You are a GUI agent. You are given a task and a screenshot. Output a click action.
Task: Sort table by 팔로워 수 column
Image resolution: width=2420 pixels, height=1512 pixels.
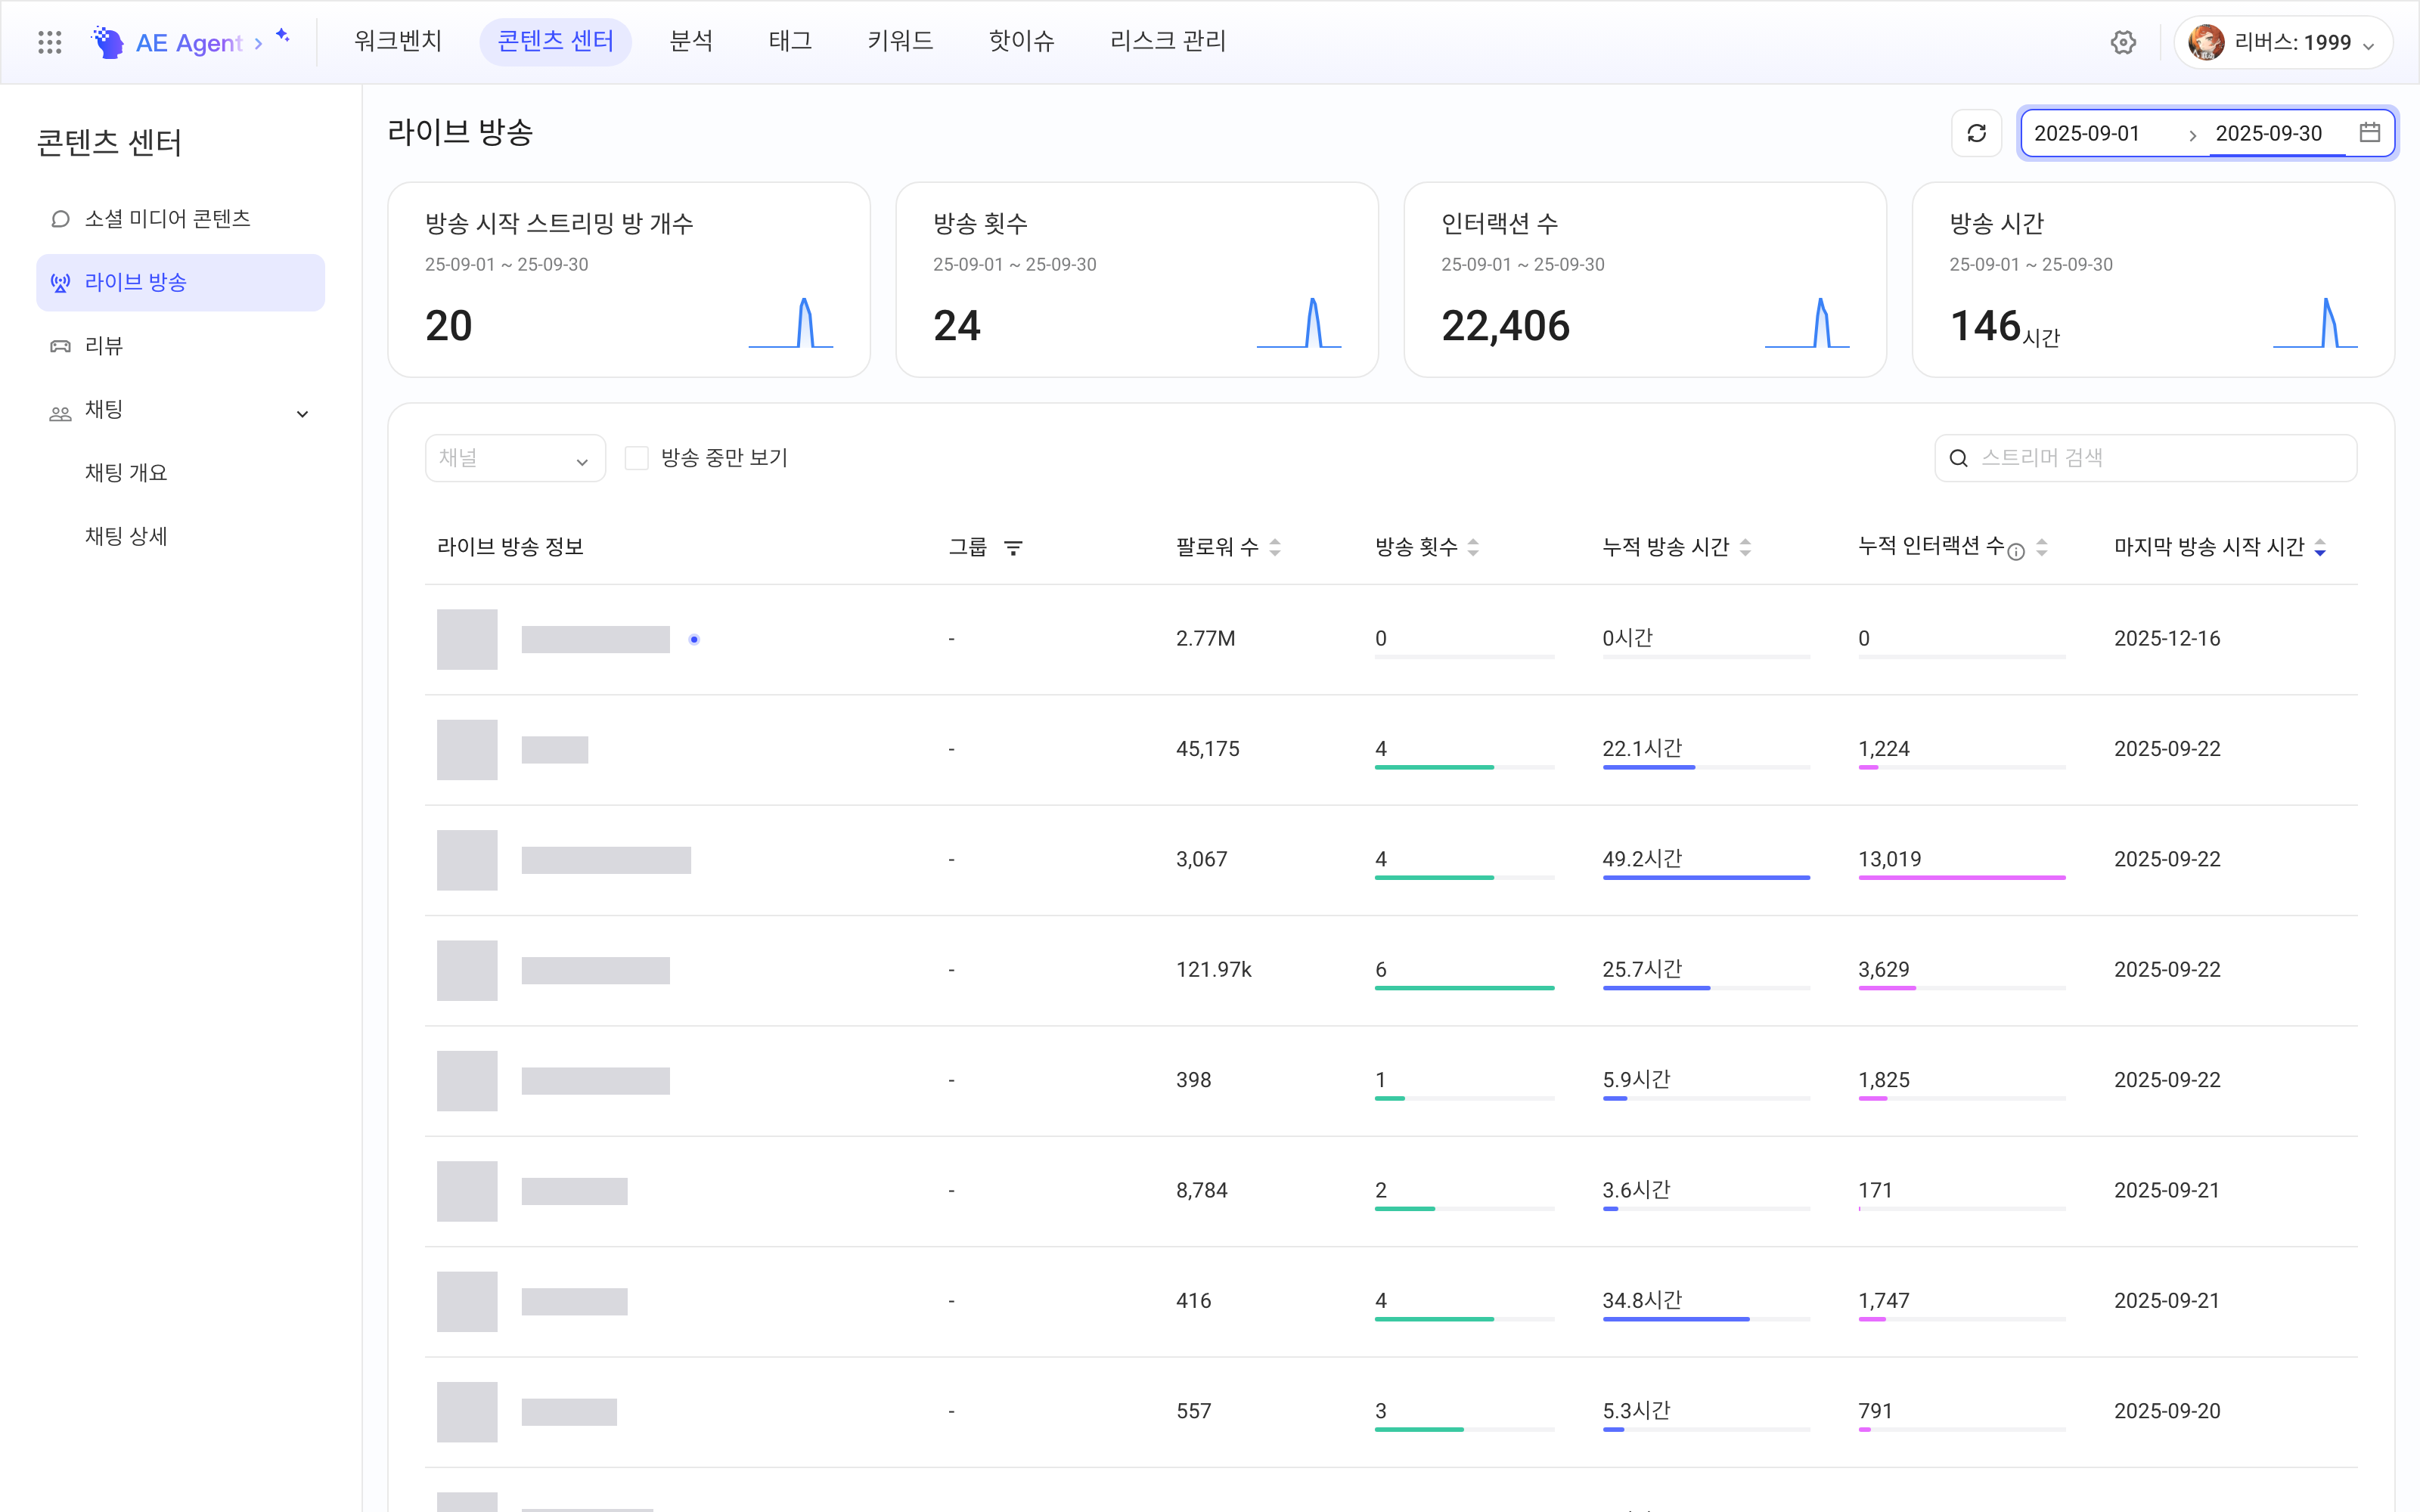tap(1275, 547)
